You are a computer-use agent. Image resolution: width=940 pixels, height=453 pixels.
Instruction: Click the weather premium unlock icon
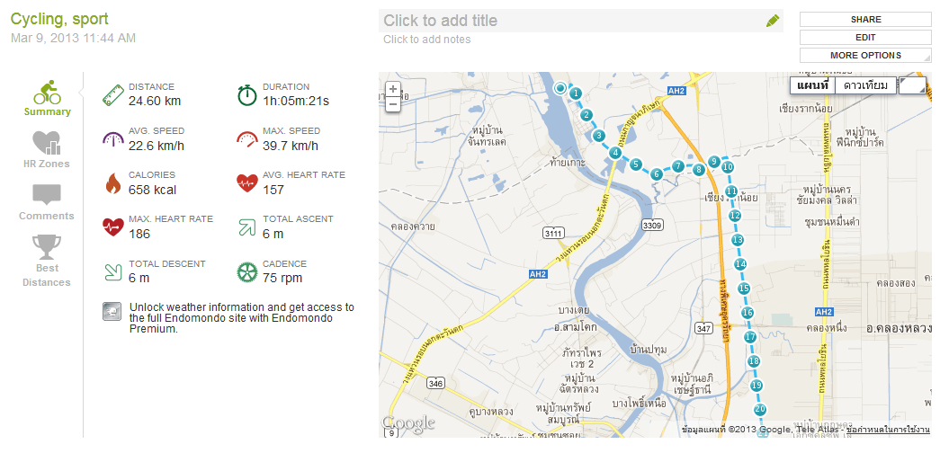112,311
